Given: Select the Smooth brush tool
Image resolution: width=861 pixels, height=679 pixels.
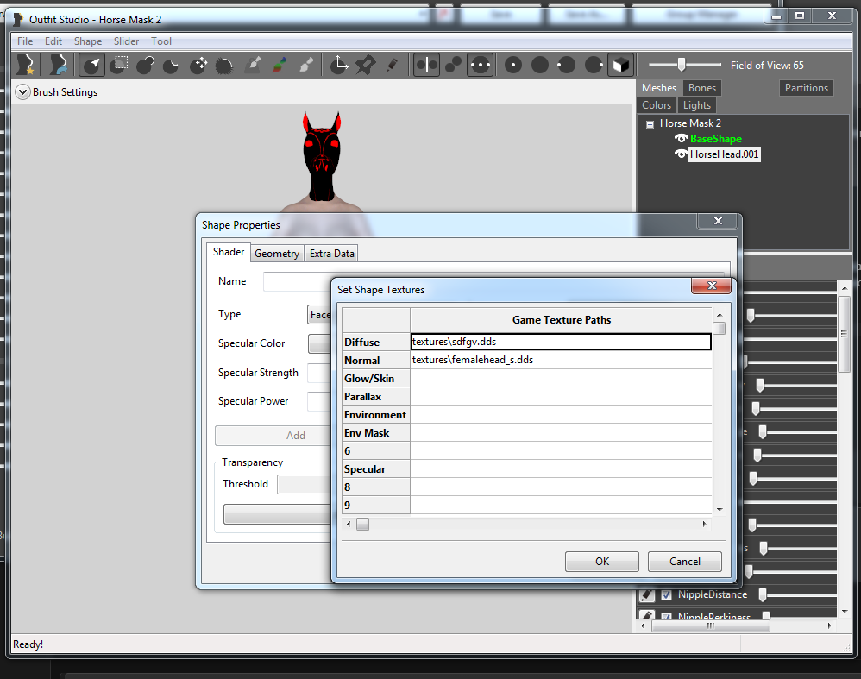Looking at the screenshot, I should pyautogui.click(x=224, y=65).
